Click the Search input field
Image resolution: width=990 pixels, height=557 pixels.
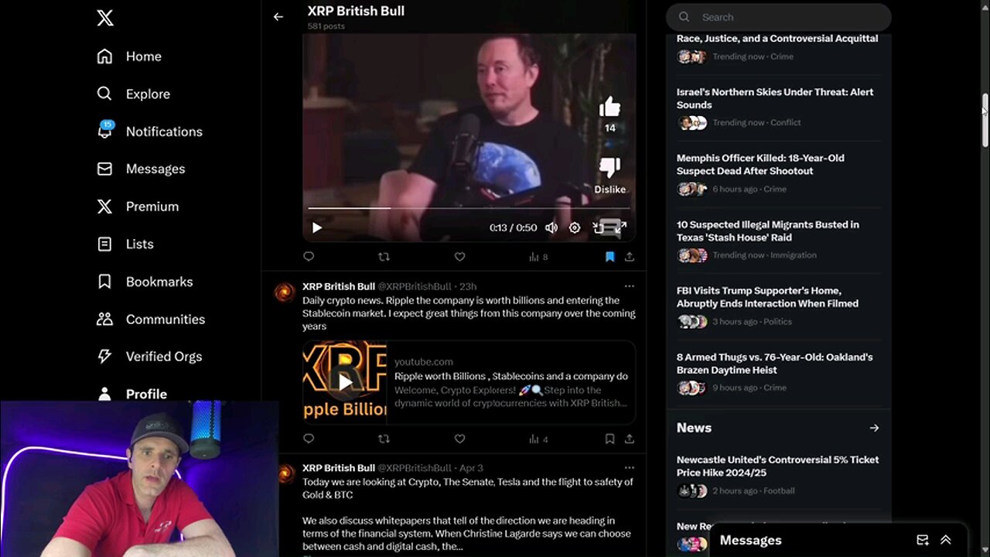779,17
